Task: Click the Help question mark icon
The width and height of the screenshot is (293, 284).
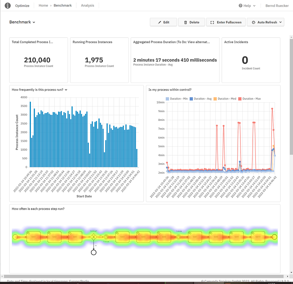Action: 240,6
